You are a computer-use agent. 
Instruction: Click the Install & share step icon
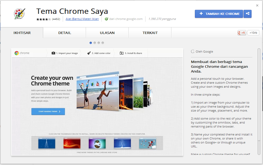pyautogui.click(x=121, y=53)
